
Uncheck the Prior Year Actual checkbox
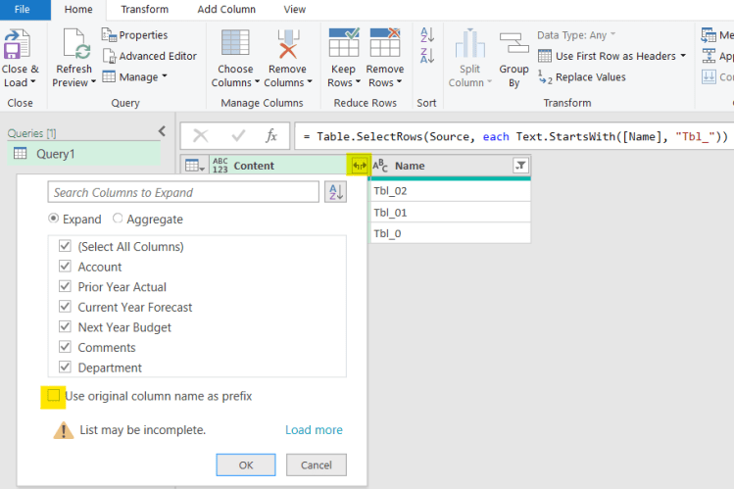pyautogui.click(x=65, y=287)
